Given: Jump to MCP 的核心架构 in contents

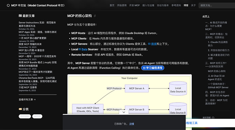Looking at the screenshot, I should pyautogui.click(x=217, y=71).
